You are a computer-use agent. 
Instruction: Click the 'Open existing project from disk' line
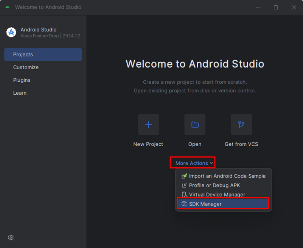195,90
